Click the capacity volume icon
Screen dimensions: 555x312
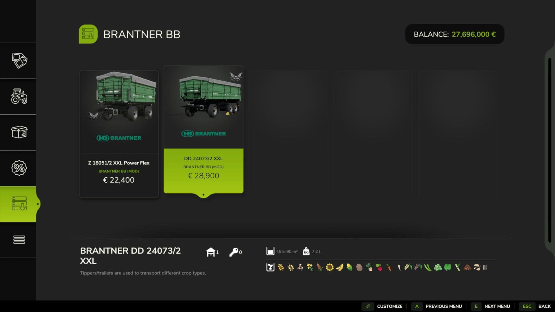(270, 251)
